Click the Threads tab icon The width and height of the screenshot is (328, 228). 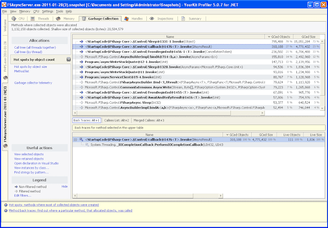[x=33, y=18]
